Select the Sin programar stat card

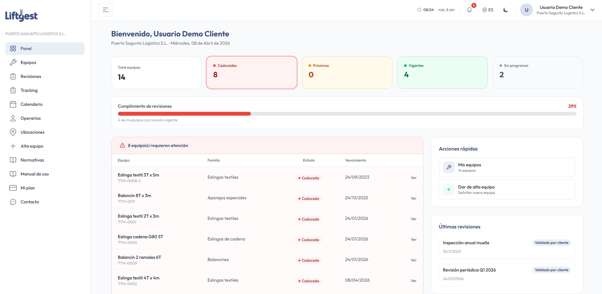click(x=538, y=73)
